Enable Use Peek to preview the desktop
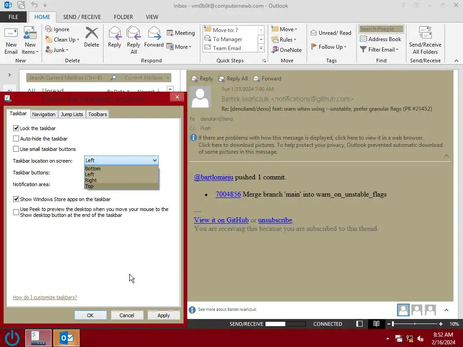 [x=16, y=212]
